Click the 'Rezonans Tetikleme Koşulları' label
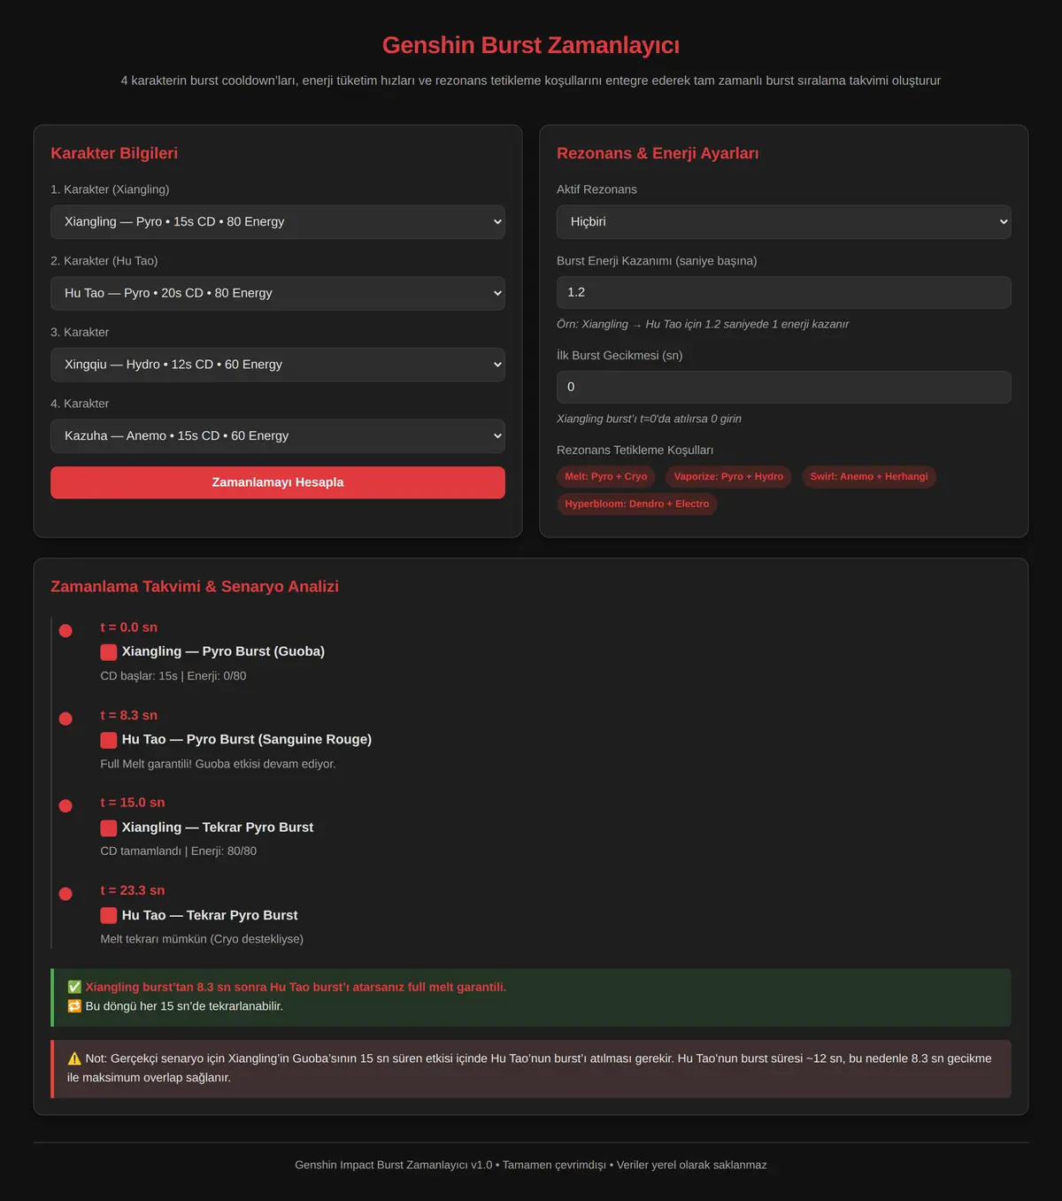Screen dimensions: 1062x1201 pyautogui.click(x=635, y=450)
